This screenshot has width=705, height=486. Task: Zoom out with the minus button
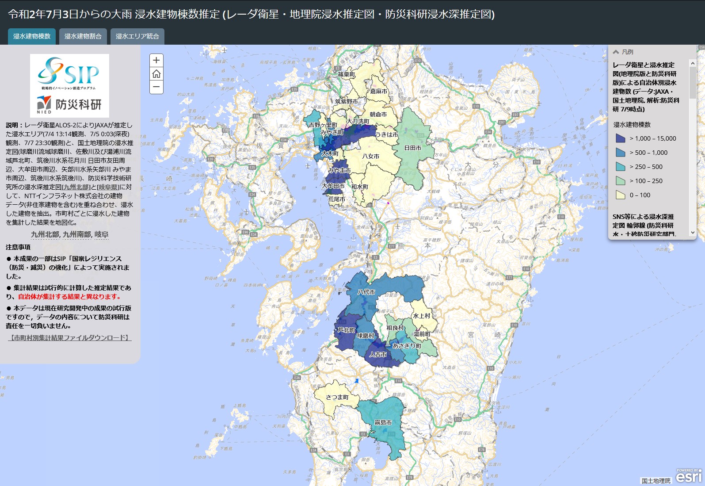click(x=156, y=87)
